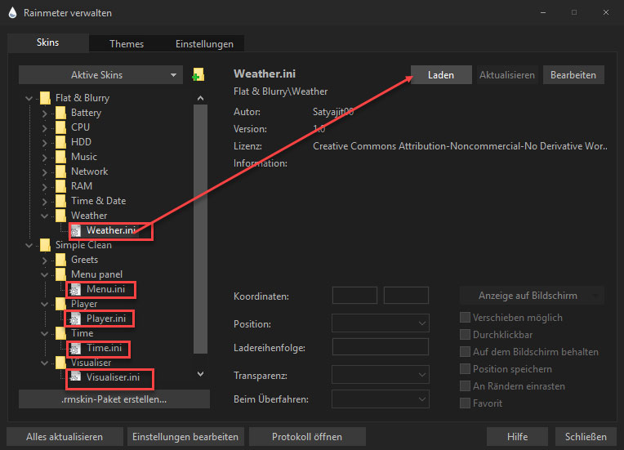Expand the Battery tree node
The height and width of the screenshot is (450, 624).
point(44,114)
